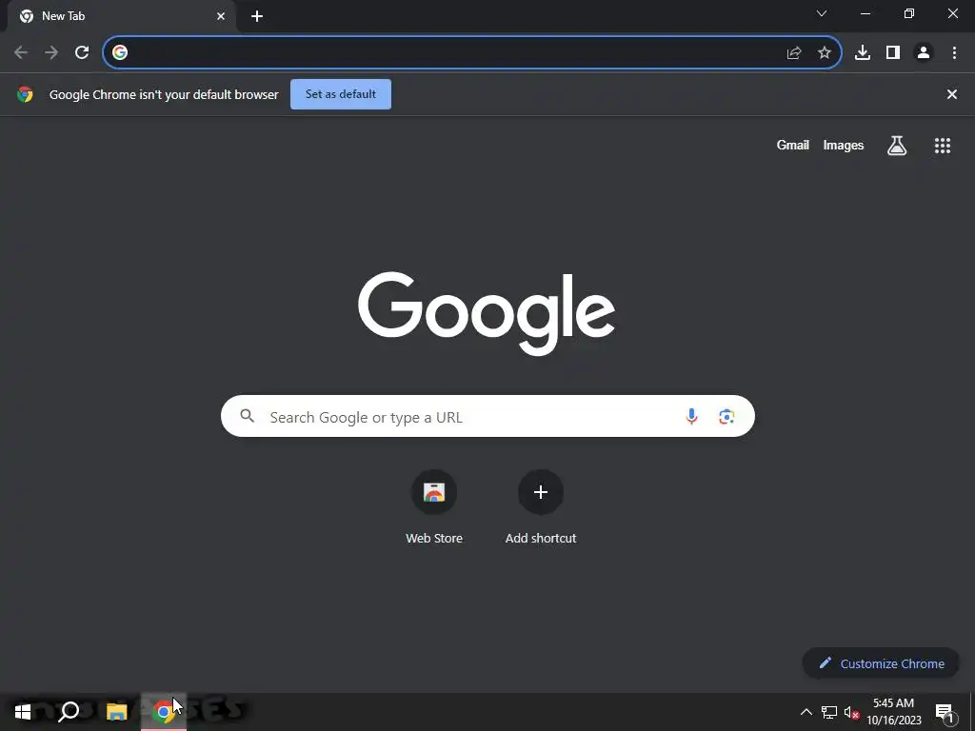Open taskbar search
This screenshot has width=975, height=731.
[x=69, y=712]
